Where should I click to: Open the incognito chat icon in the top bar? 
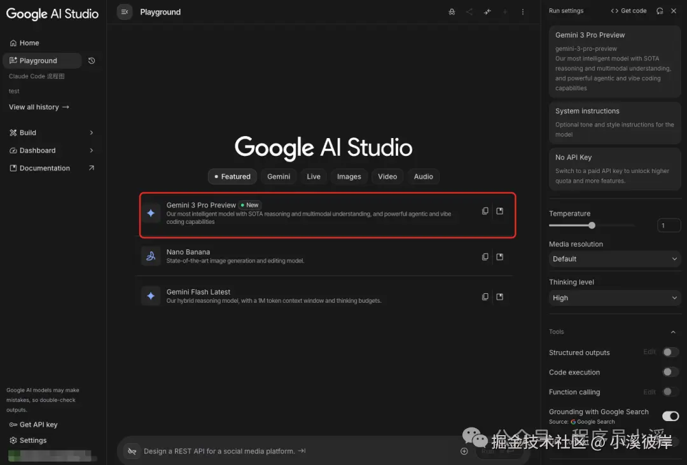(452, 12)
